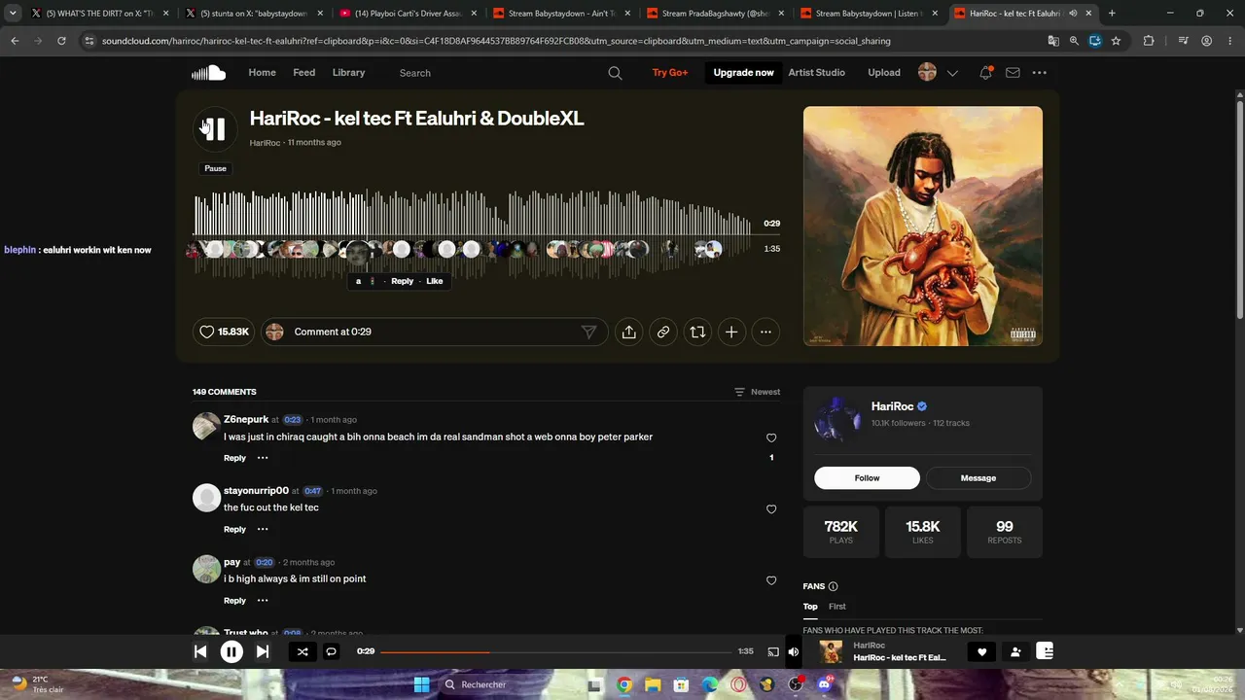Send the comment with the arrow icon

pos(588,332)
